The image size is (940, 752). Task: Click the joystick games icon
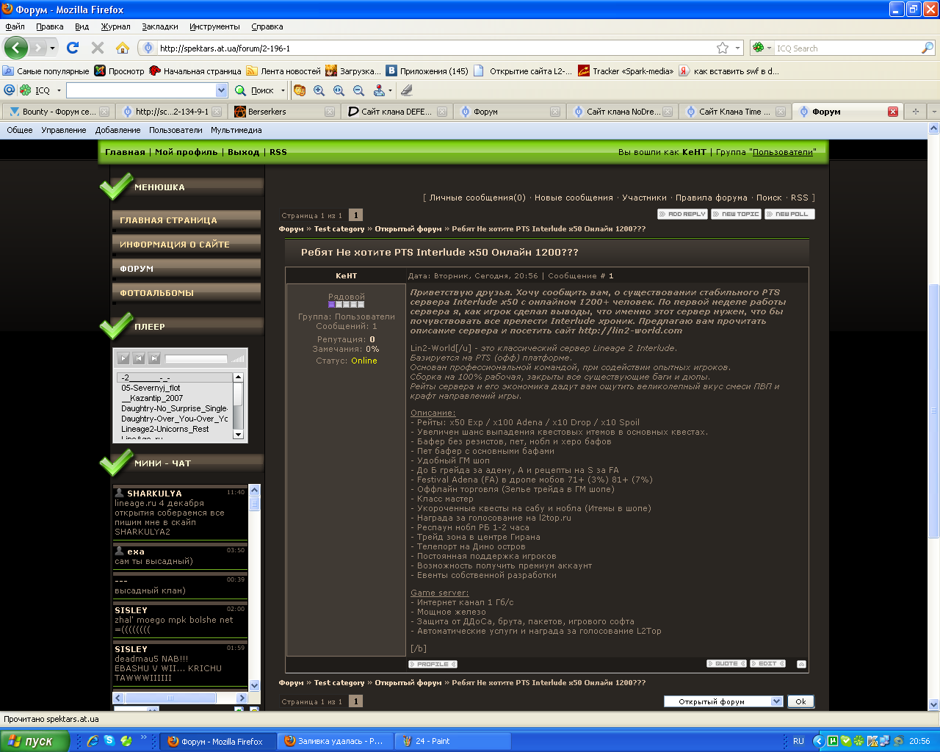coord(379,90)
